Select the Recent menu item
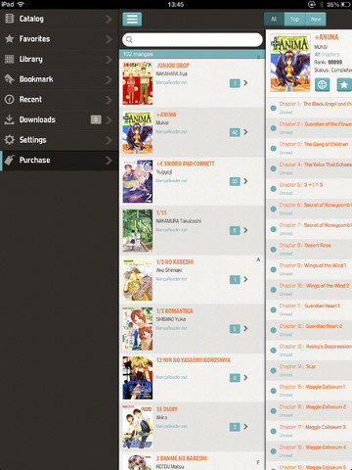The image size is (352, 470). pos(59,99)
